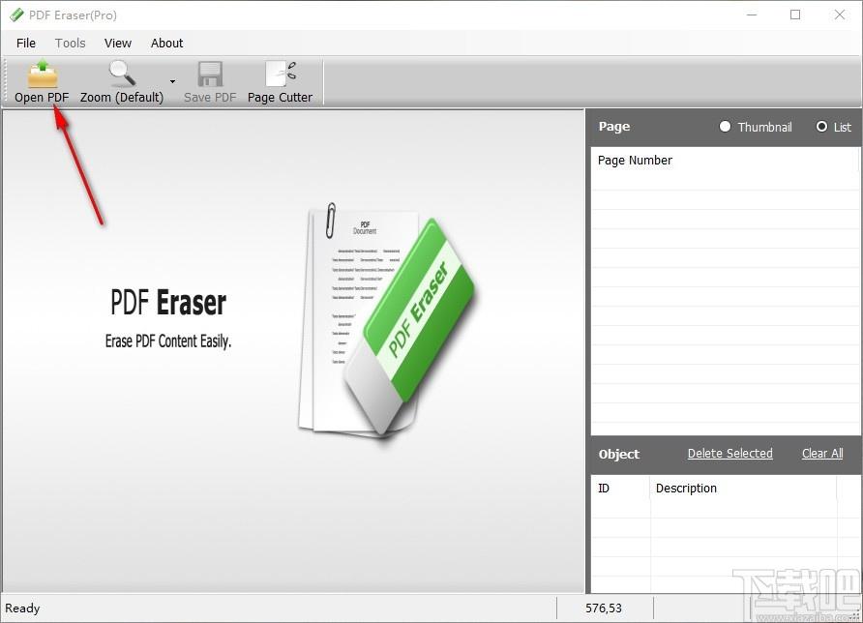Click the ID column header
This screenshot has width=863, height=623.
click(x=620, y=489)
